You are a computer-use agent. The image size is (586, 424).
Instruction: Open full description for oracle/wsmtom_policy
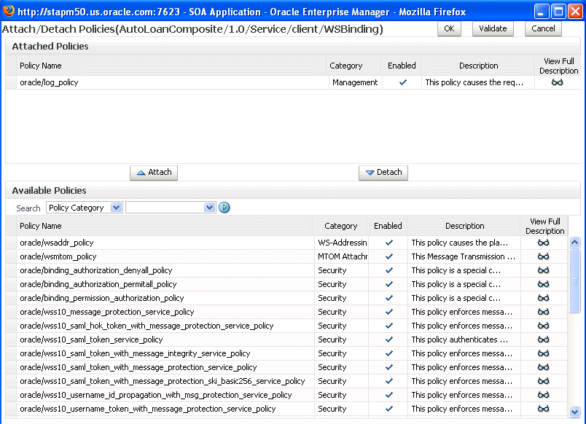543,256
